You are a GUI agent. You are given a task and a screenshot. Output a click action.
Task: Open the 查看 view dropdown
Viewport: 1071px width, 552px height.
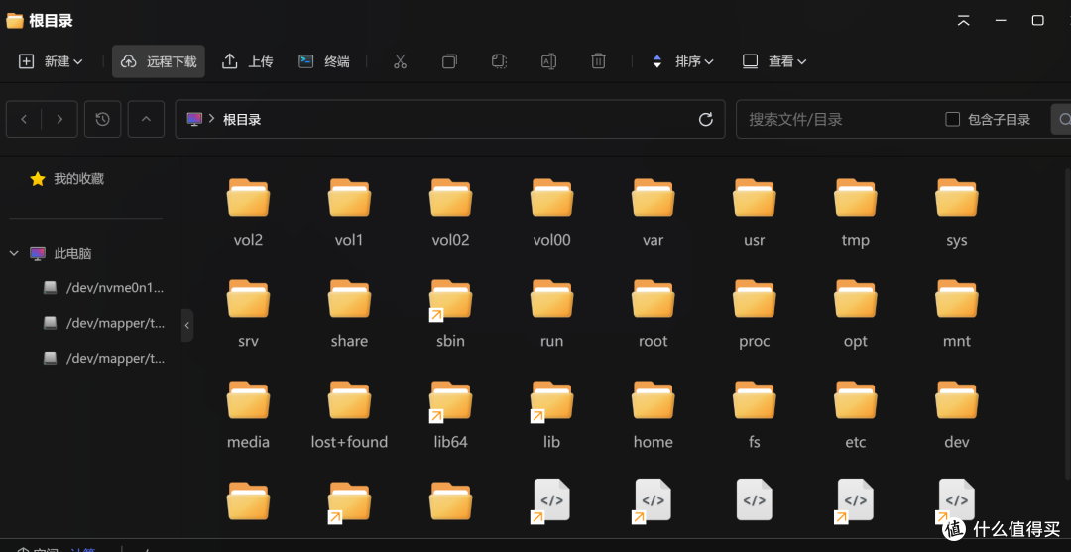774,61
